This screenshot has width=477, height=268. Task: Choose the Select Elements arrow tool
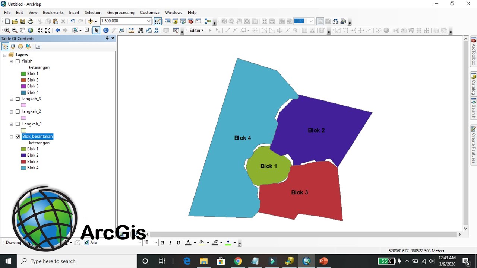click(97, 31)
